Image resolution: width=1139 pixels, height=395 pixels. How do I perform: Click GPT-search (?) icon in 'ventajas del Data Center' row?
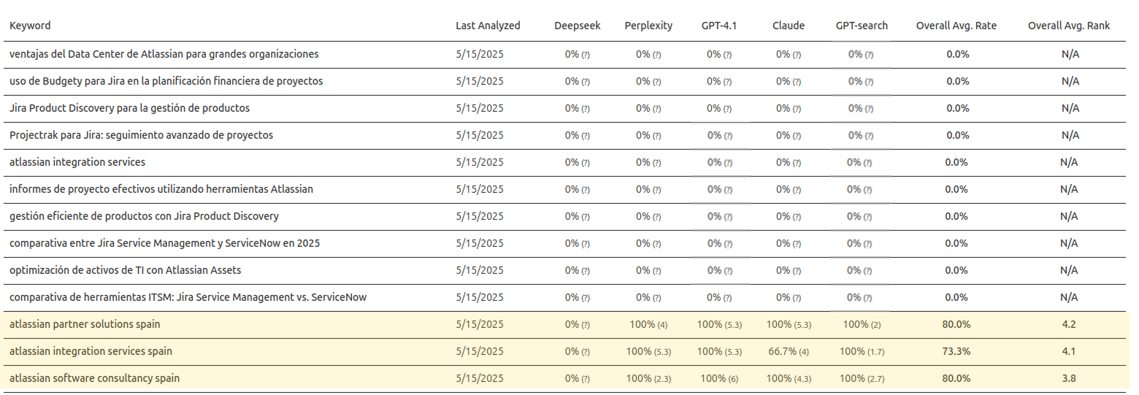869,55
